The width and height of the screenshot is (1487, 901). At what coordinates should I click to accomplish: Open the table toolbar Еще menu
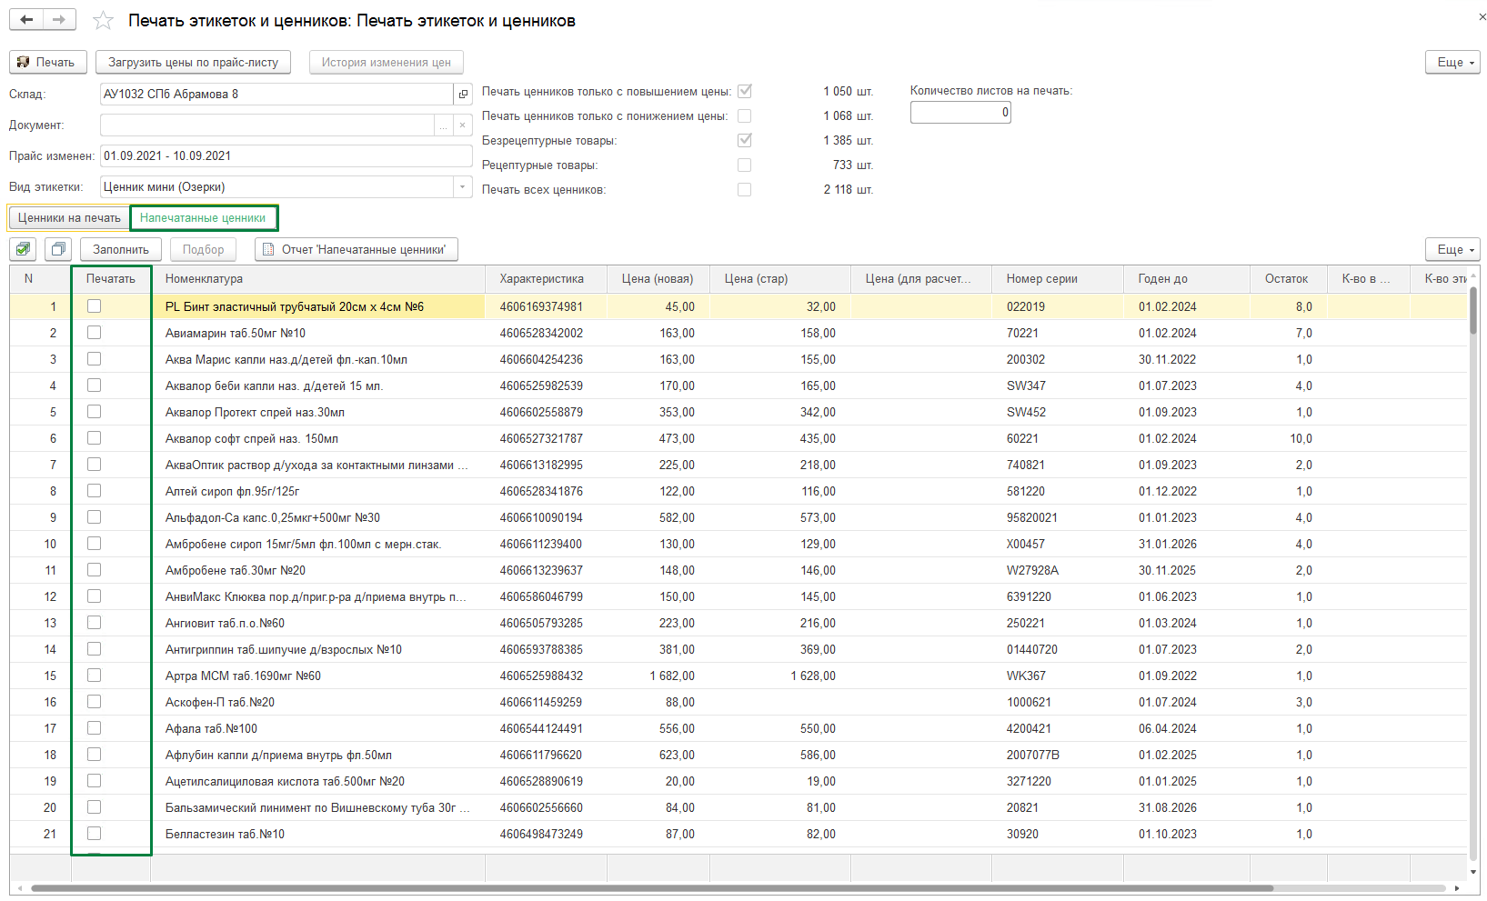[x=1452, y=249]
